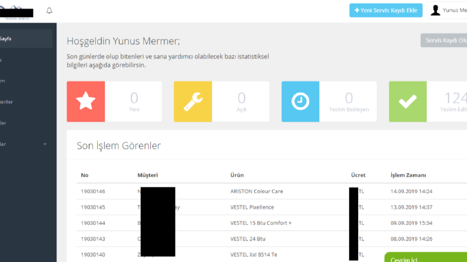Click the Yeni count 0
The height and width of the screenshot is (262, 467).
click(x=134, y=98)
